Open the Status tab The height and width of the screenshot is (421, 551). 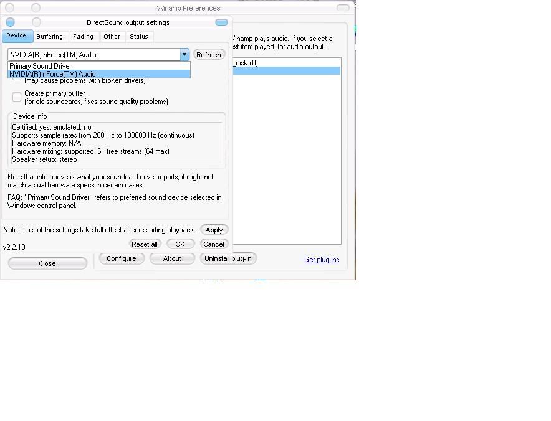(x=139, y=37)
